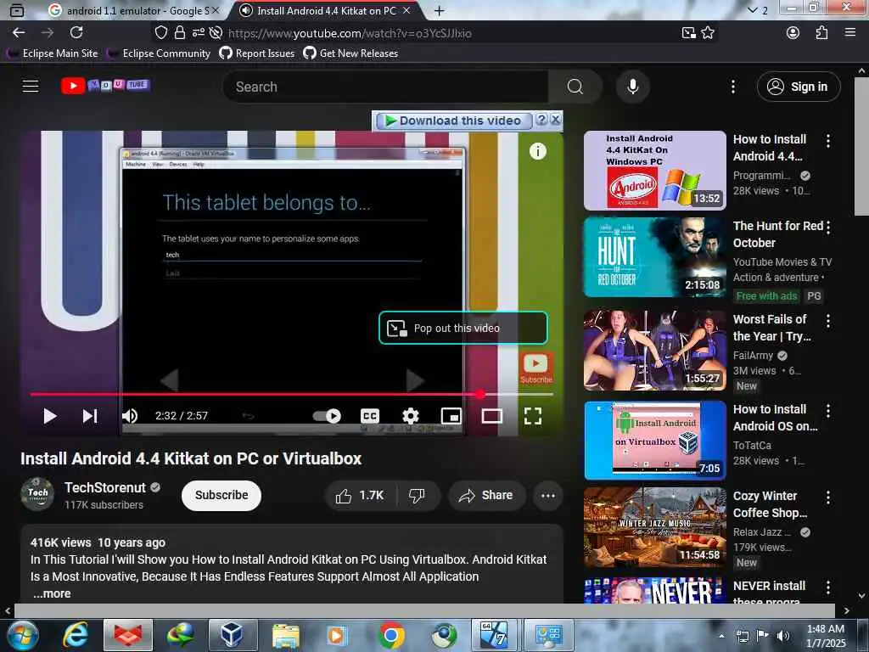Open more actions ellipsis under video
This screenshot has height=652, width=869.
point(548,495)
